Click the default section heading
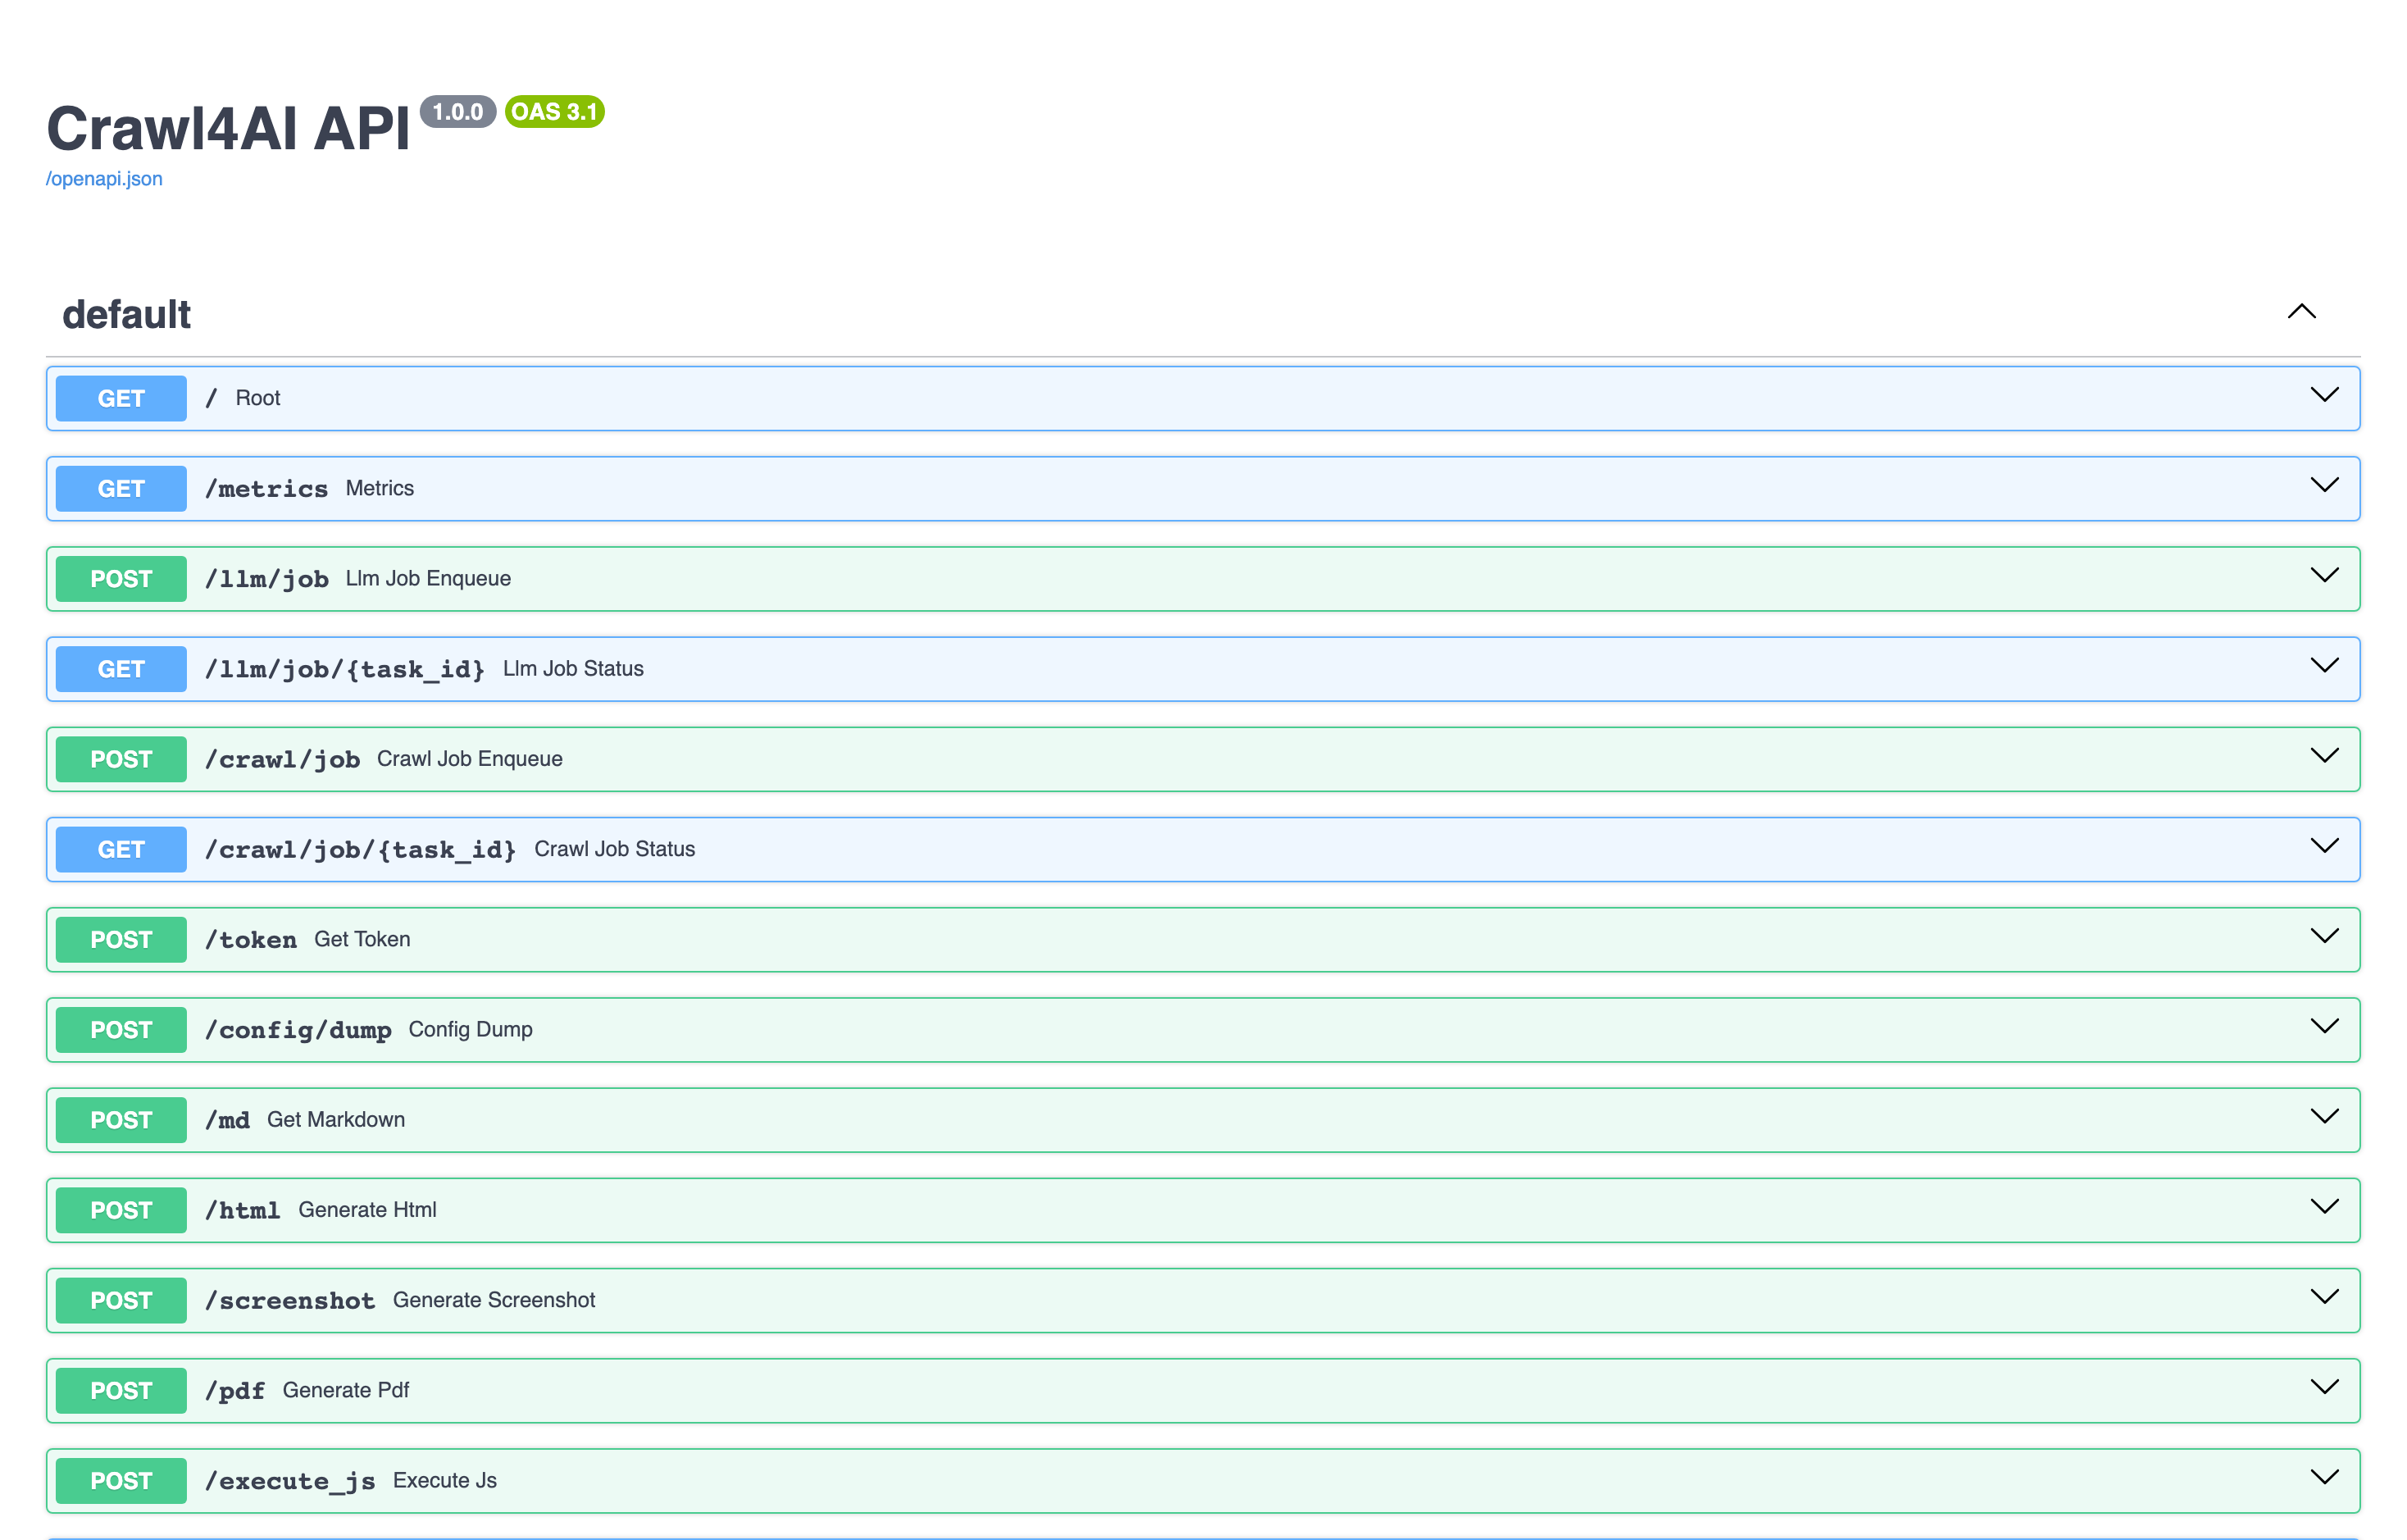The width and height of the screenshot is (2407, 1540). click(x=126, y=314)
